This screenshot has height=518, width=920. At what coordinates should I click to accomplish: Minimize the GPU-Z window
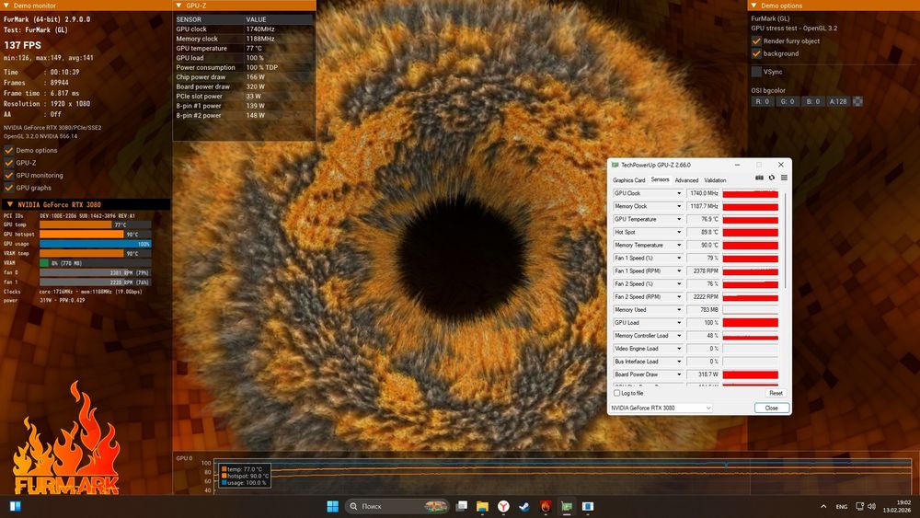coord(738,165)
